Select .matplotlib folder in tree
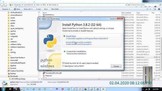 (14, 36)
